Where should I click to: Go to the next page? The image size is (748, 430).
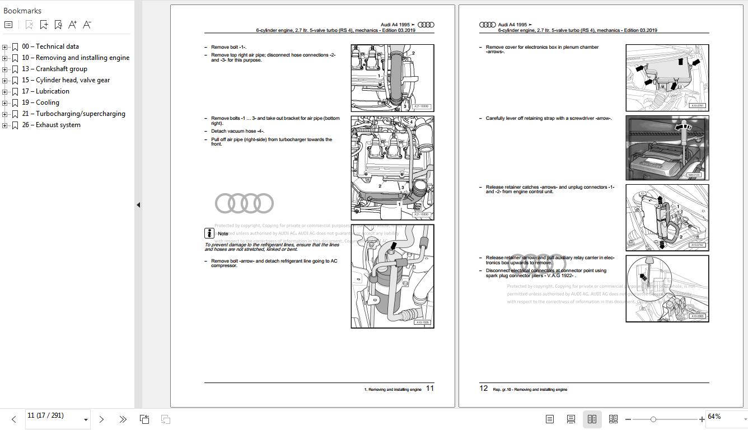coord(101,419)
